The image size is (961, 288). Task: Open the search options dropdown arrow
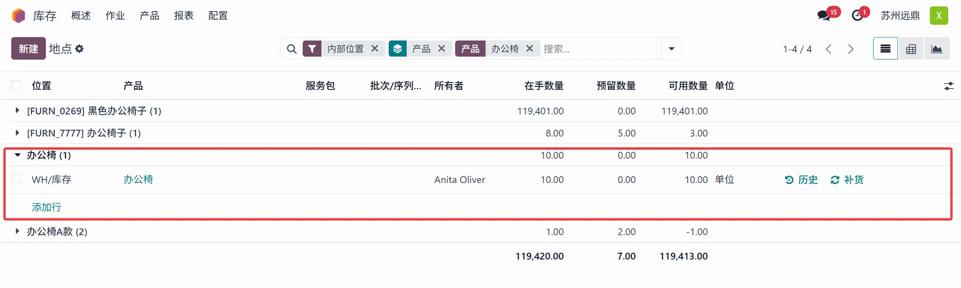[x=671, y=49]
